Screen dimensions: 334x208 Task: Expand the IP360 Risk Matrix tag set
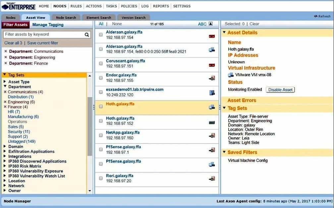[x=5, y=166]
